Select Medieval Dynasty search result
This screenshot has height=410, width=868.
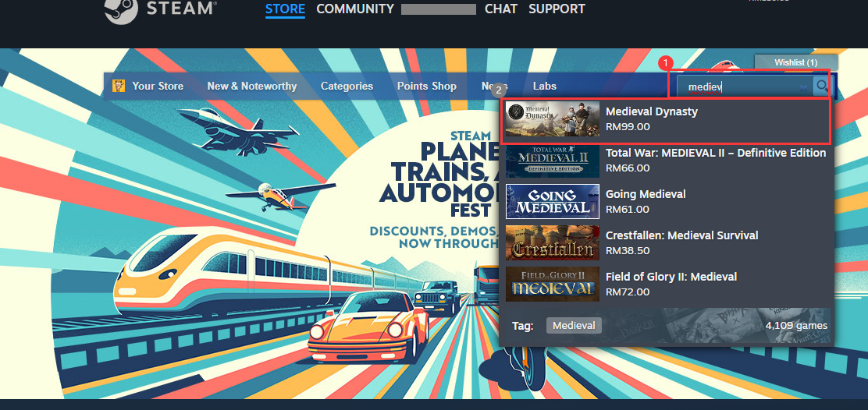666,119
